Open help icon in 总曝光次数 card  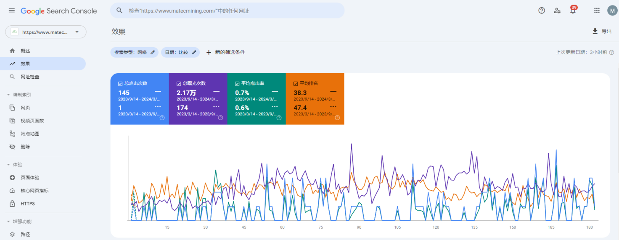tap(220, 118)
